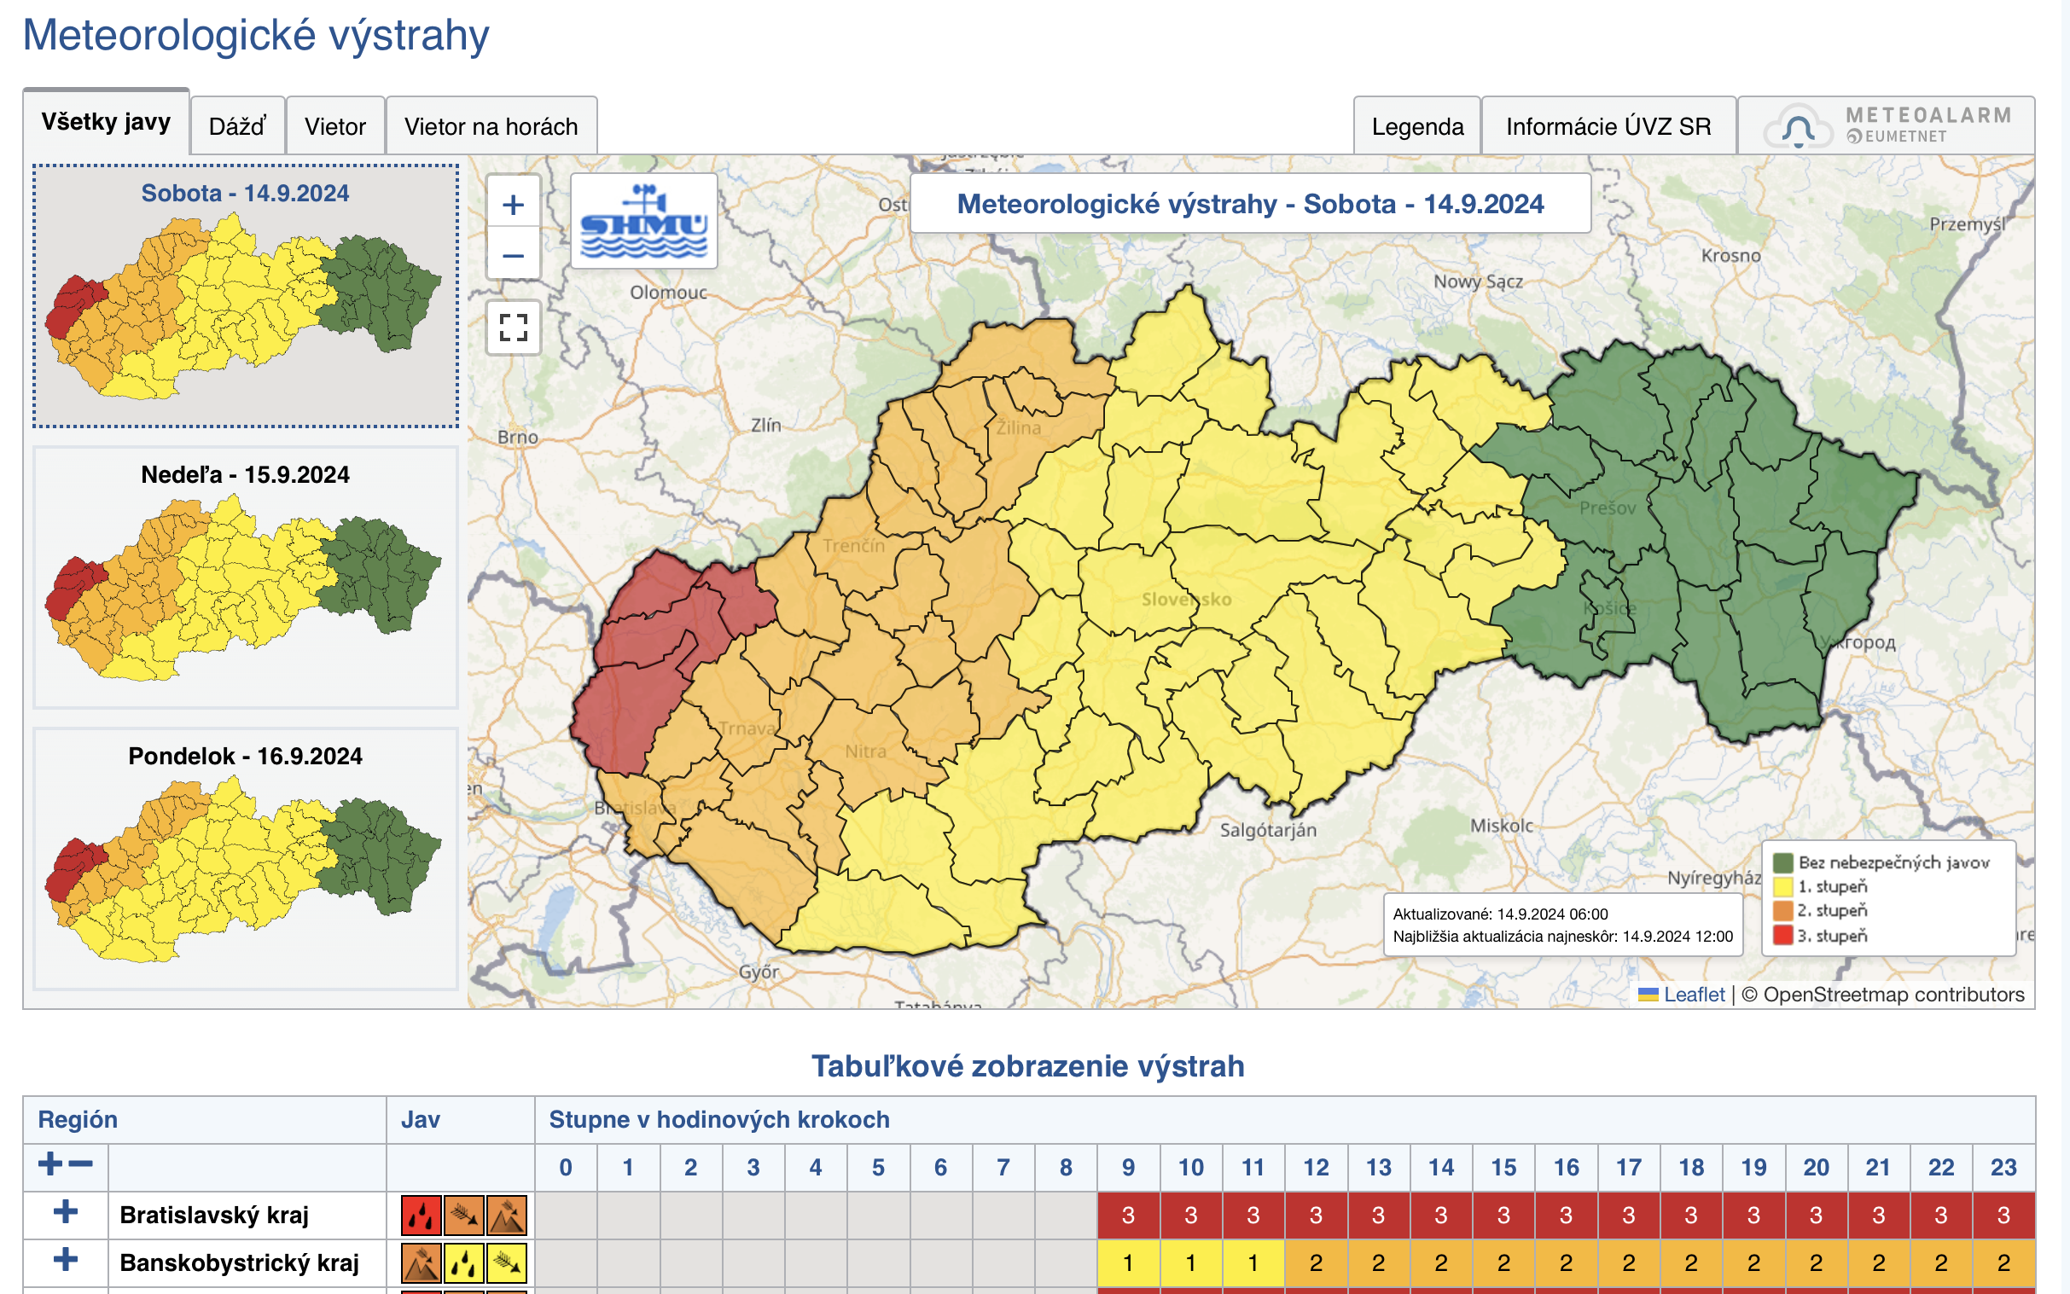Screen dimensions: 2070x1294
Task: Switch to Vietor na horách tab
Action: [x=491, y=126]
